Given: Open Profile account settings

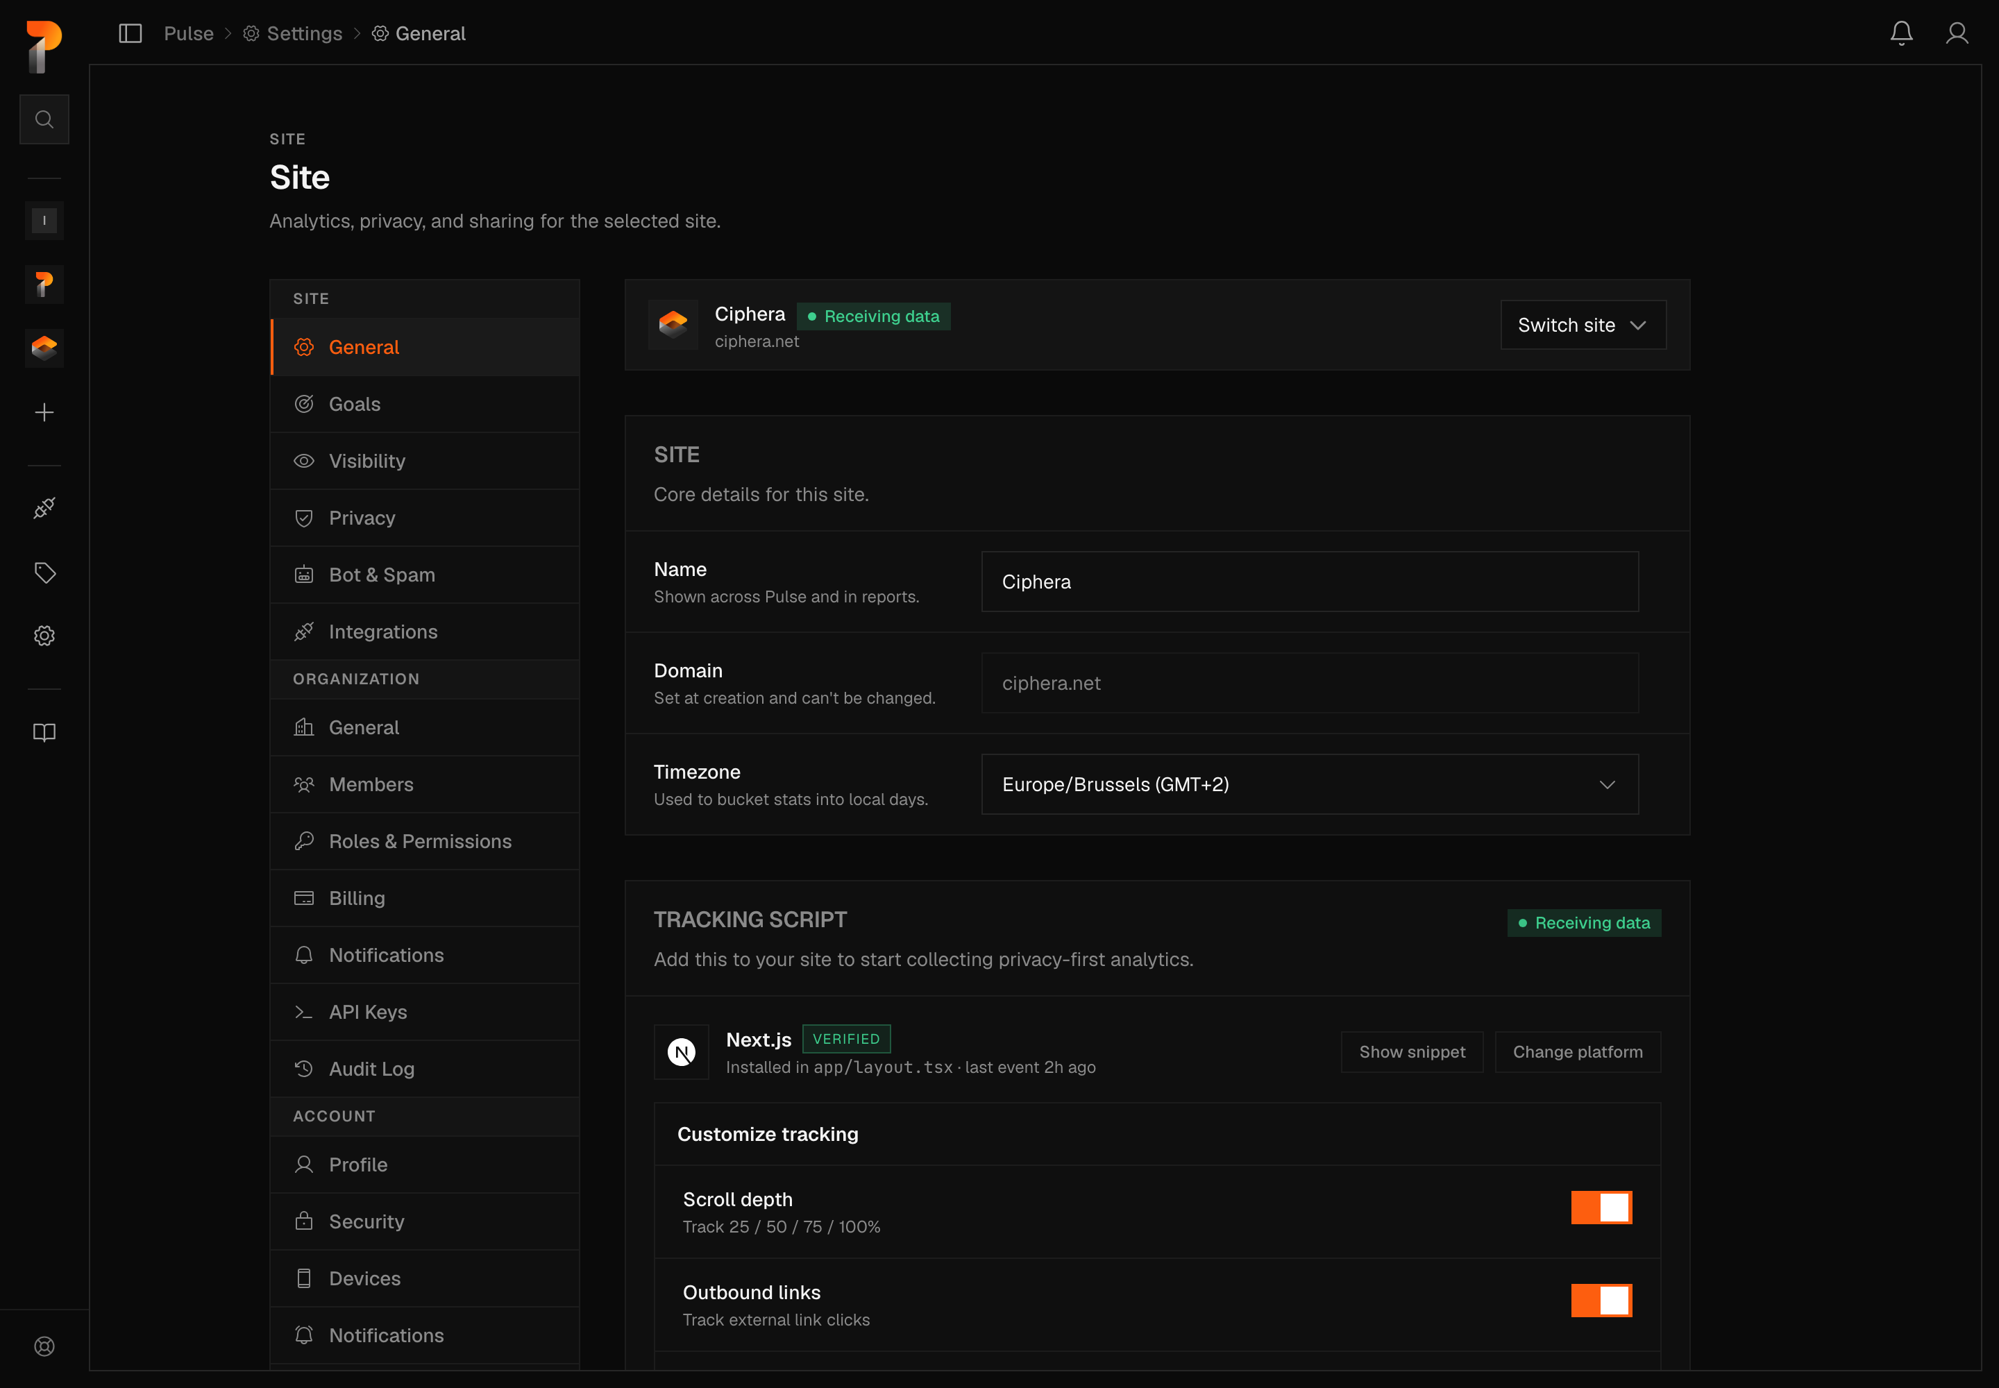Looking at the screenshot, I should point(425,1165).
